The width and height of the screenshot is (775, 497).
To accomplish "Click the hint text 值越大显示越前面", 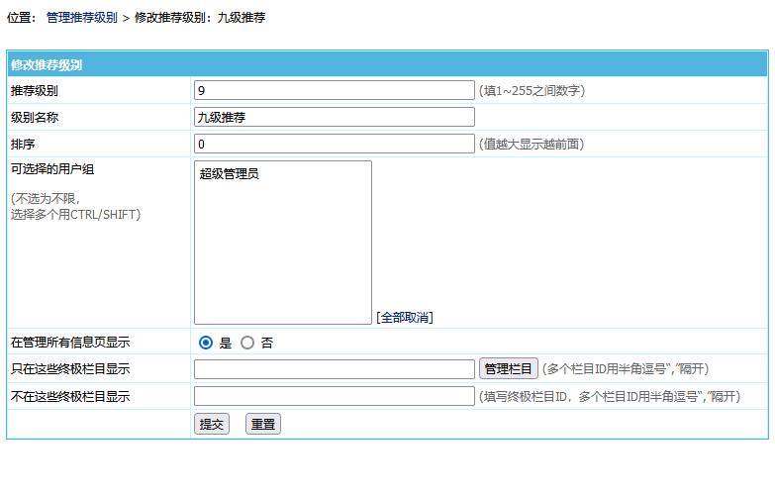I will pyautogui.click(x=532, y=144).
